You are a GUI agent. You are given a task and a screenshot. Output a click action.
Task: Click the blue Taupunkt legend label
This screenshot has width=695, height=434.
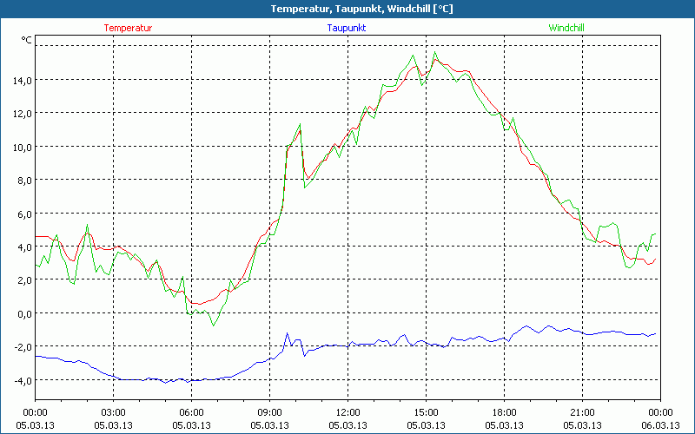point(347,28)
